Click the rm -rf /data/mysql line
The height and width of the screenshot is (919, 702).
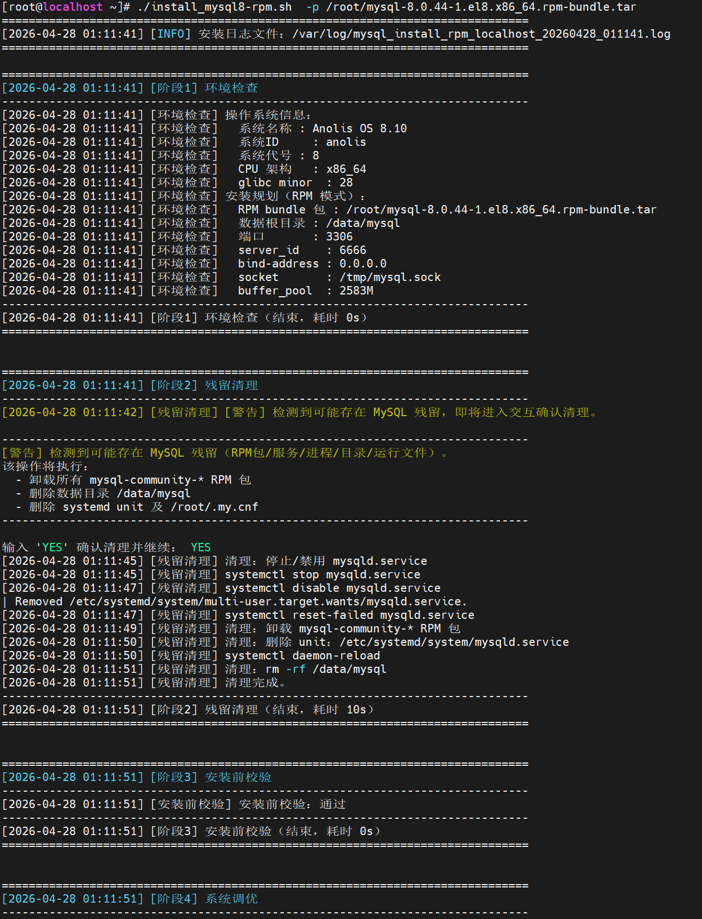(194, 669)
